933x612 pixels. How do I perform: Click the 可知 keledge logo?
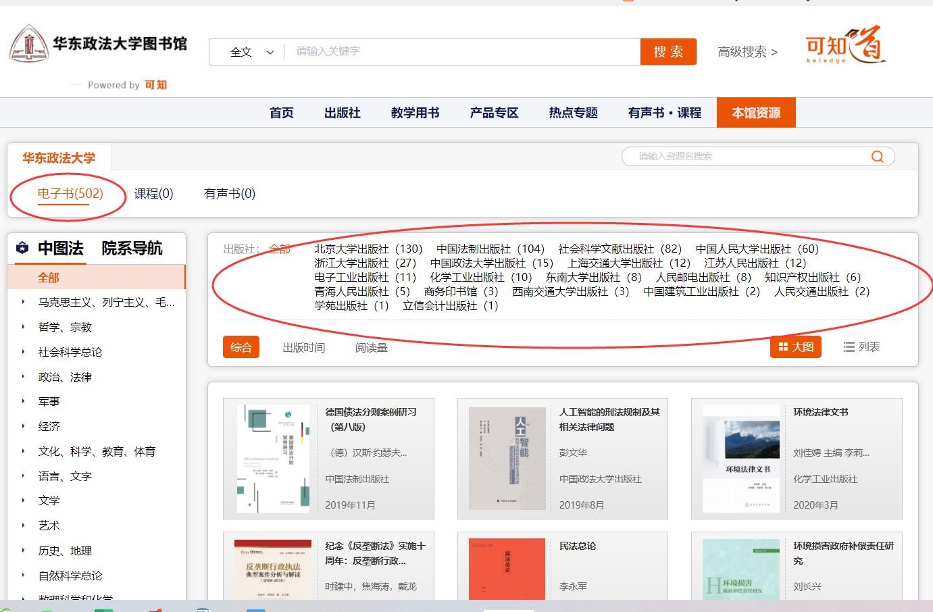[x=845, y=45]
